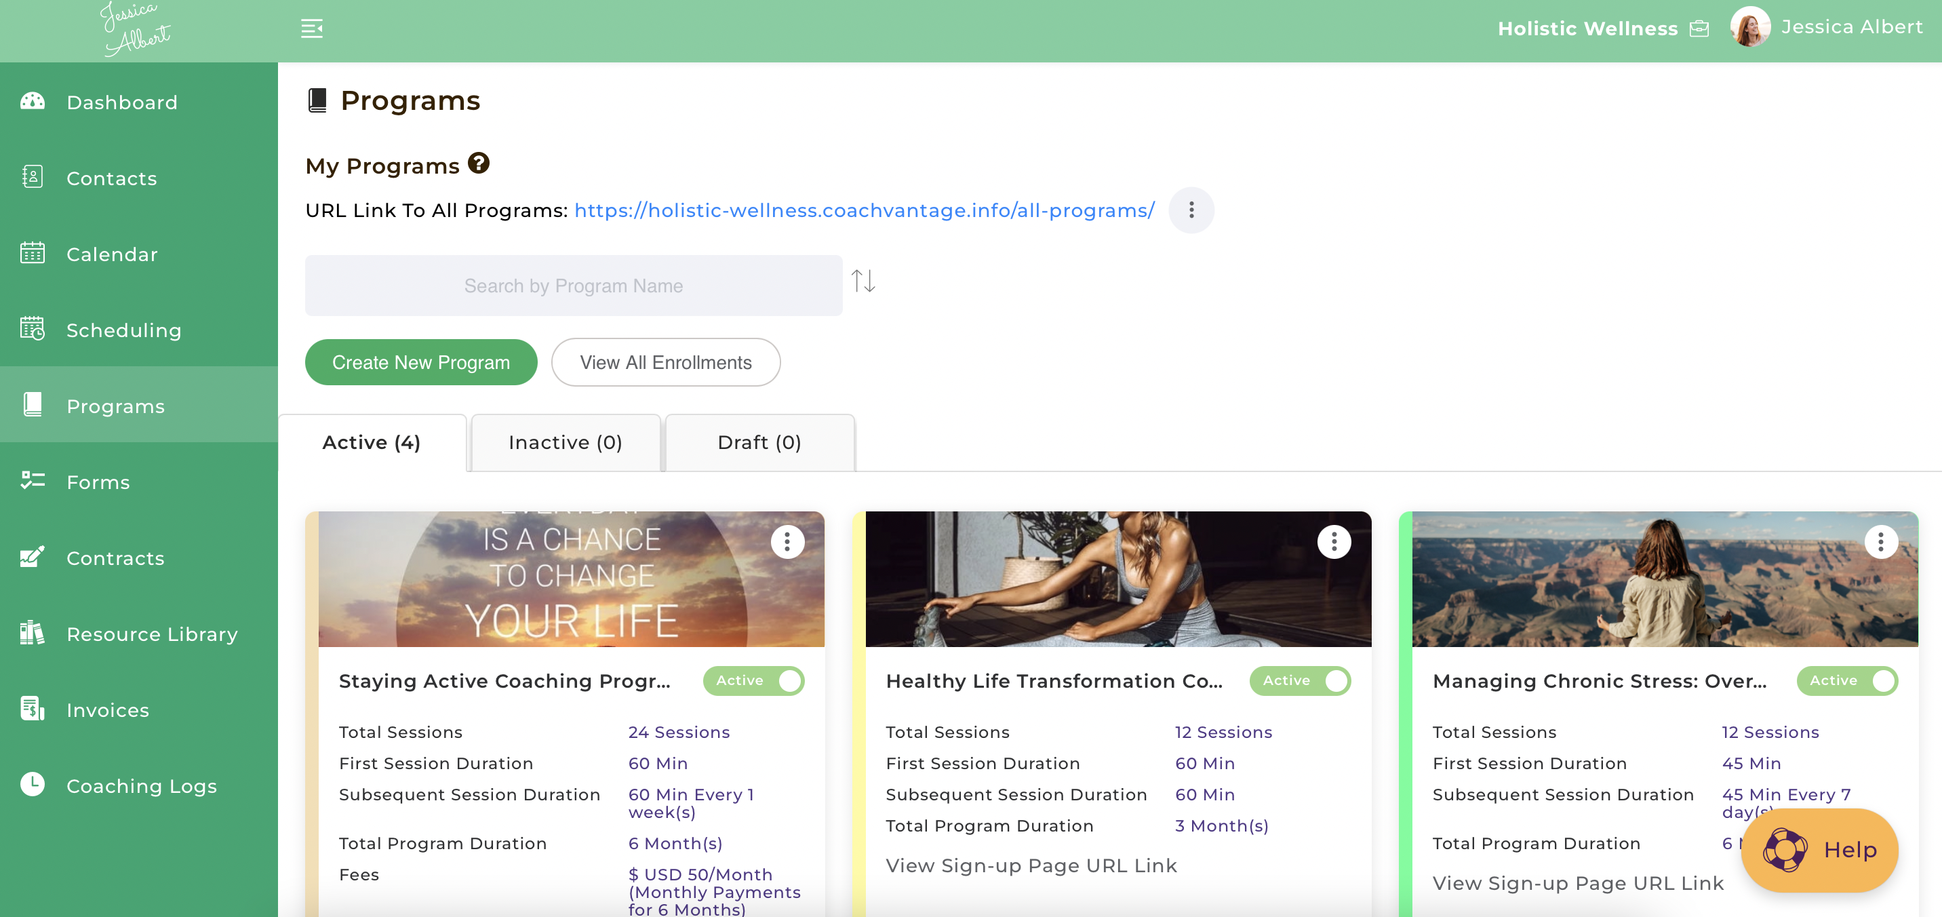Open Managing Chronic Stress canyon photo
This screenshot has height=917, width=1942.
1665,579
